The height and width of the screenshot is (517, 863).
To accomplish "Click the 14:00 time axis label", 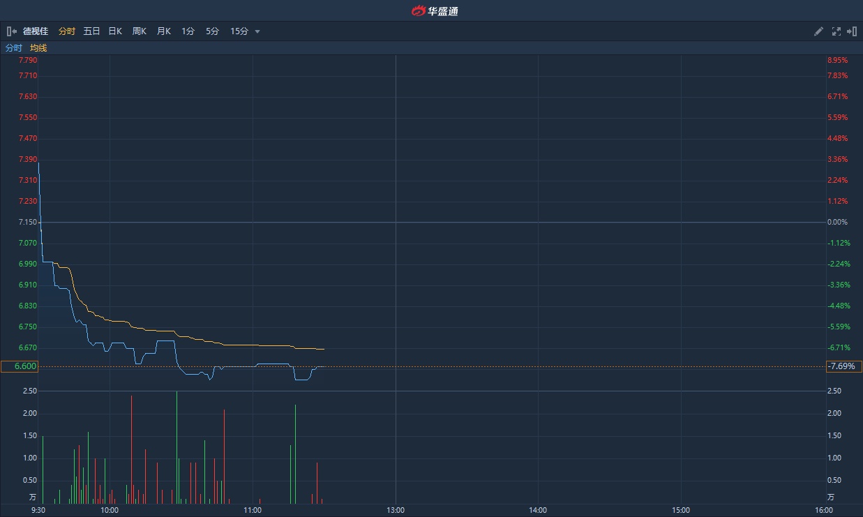I will pyautogui.click(x=538, y=510).
